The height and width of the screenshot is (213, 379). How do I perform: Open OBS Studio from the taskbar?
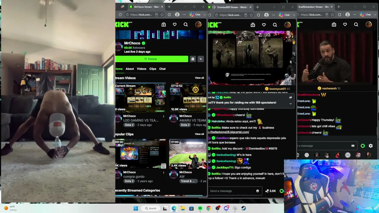coord(218,208)
